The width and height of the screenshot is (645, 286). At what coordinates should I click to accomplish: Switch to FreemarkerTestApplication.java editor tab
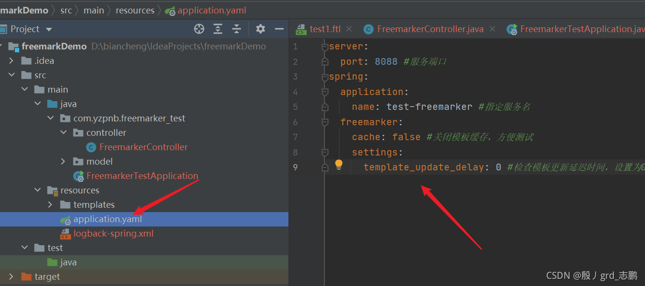[582, 29]
